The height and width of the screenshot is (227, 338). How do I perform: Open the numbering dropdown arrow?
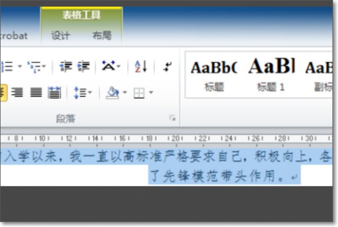(20, 67)
